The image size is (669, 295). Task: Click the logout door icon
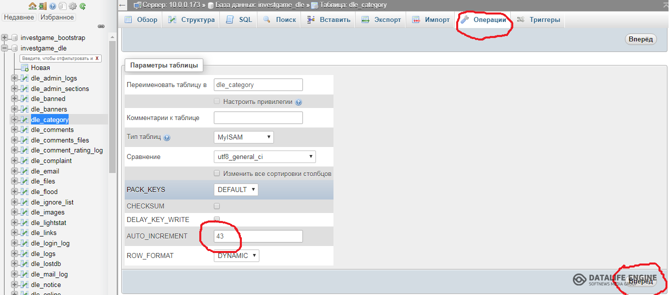(43, 6)
